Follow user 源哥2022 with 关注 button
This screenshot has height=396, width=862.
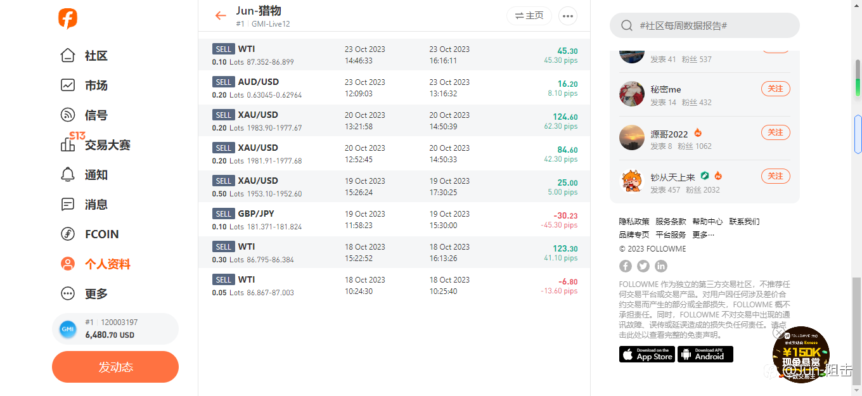pos(776,132)
